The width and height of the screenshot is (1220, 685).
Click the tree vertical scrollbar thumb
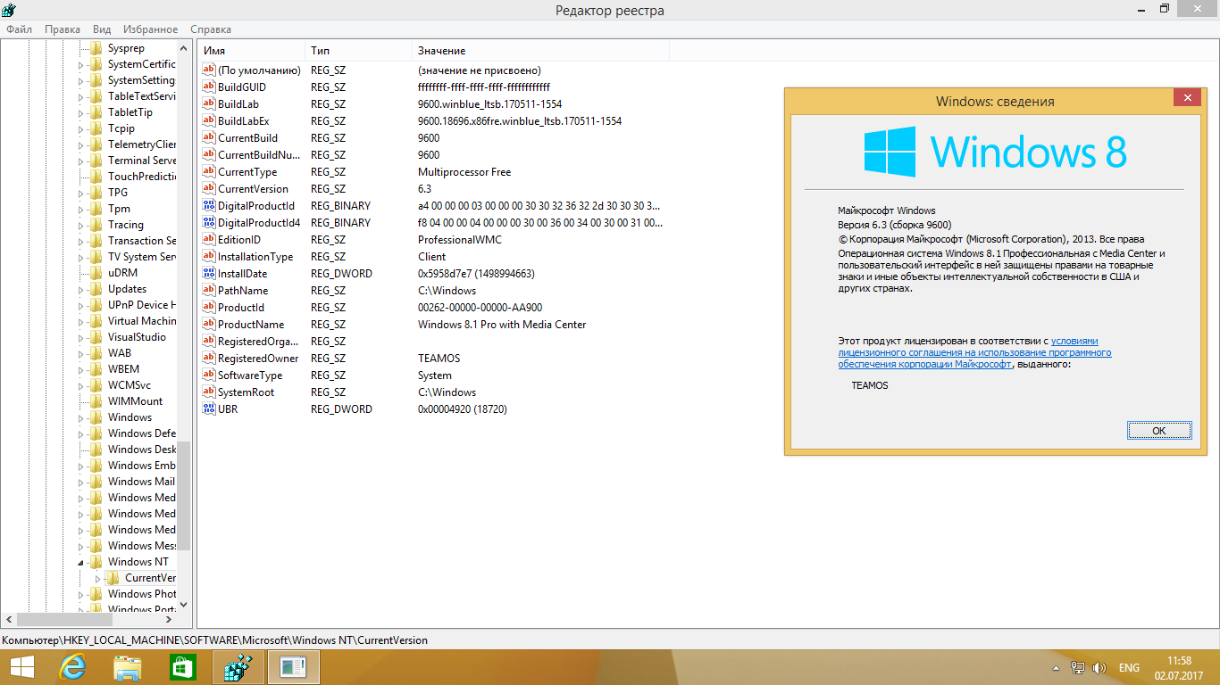point(184,495)
